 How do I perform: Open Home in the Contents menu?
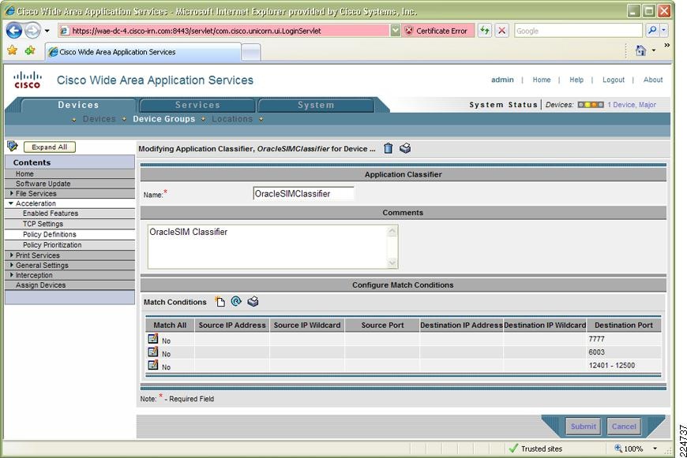(24, 173)
